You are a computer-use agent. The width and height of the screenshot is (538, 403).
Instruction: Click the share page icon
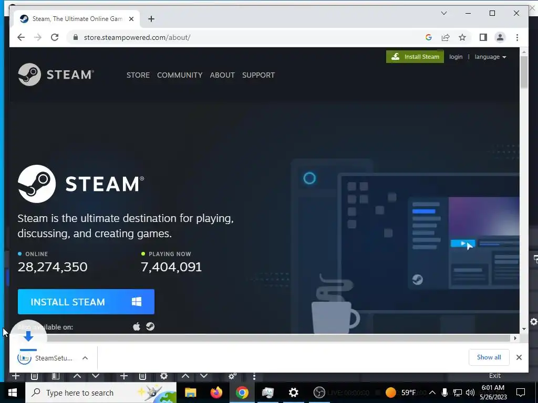(446, 37)
